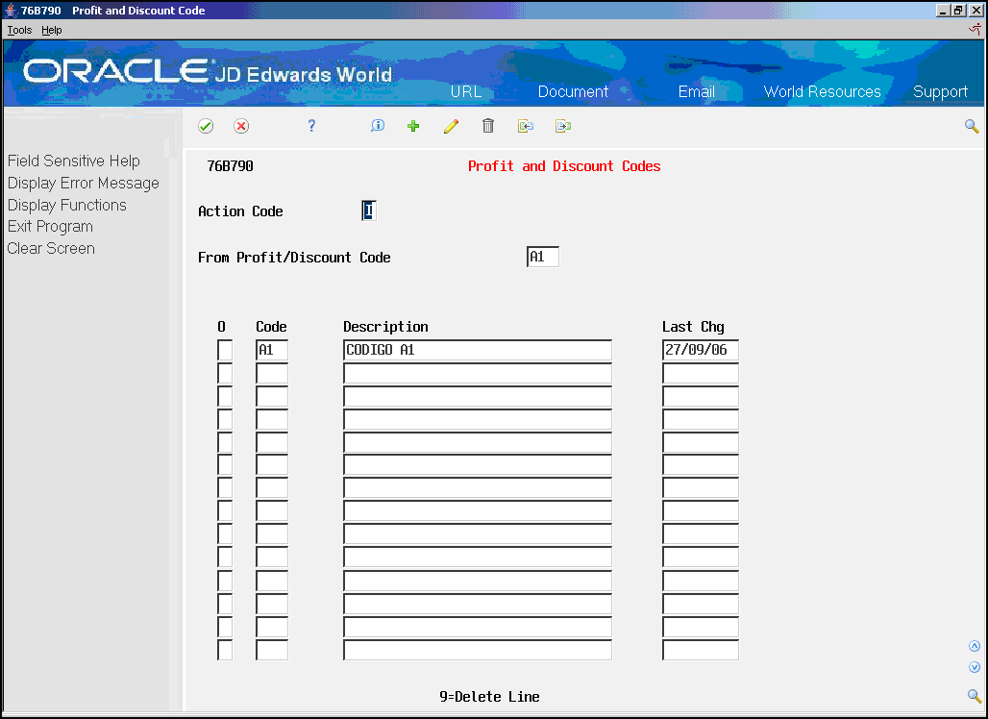
Task: Click the Last Chg column header
Action: coord(693,327)
